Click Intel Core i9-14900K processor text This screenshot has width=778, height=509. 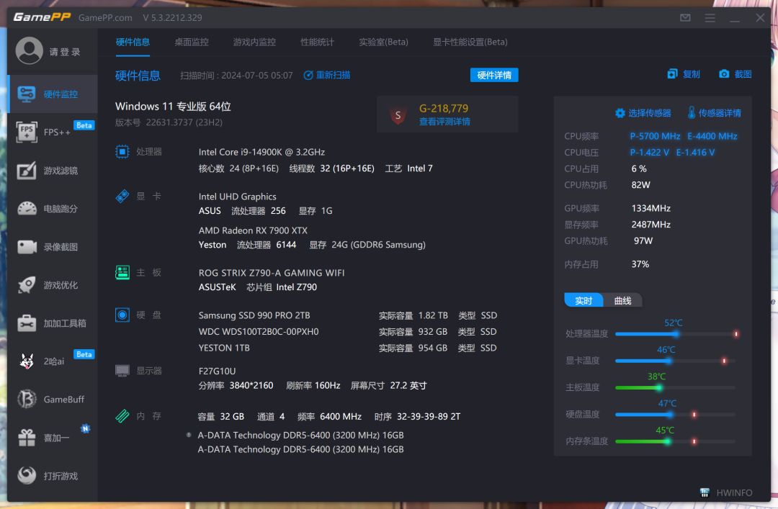tap(261, 152)
